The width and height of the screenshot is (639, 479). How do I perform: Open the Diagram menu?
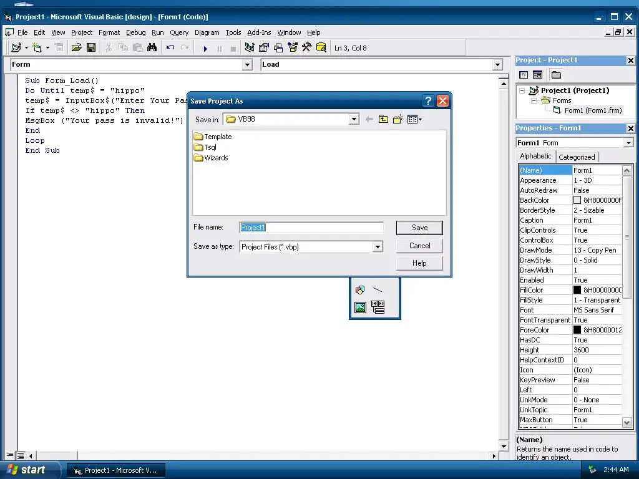click(x=207, y=32)
